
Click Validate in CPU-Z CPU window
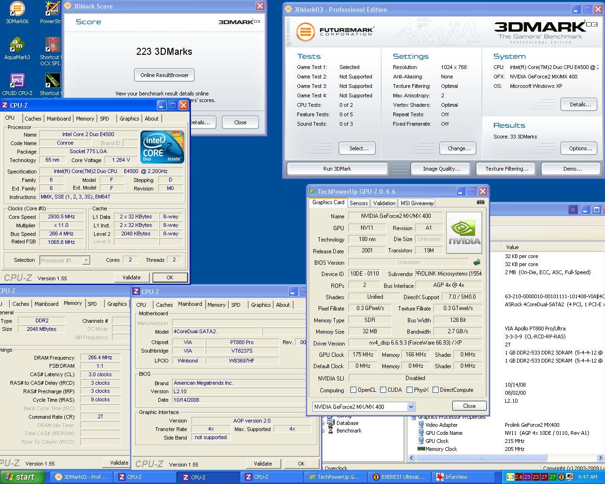click(131, 277)
